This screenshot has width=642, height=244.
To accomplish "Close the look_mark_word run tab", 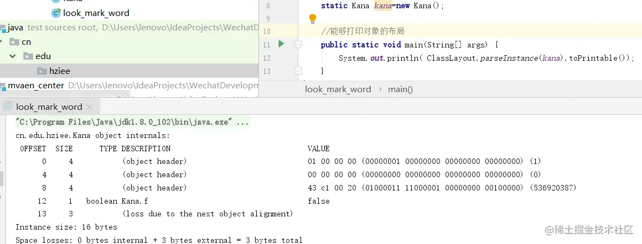I will pyautogui.click(x=90, y=108).
